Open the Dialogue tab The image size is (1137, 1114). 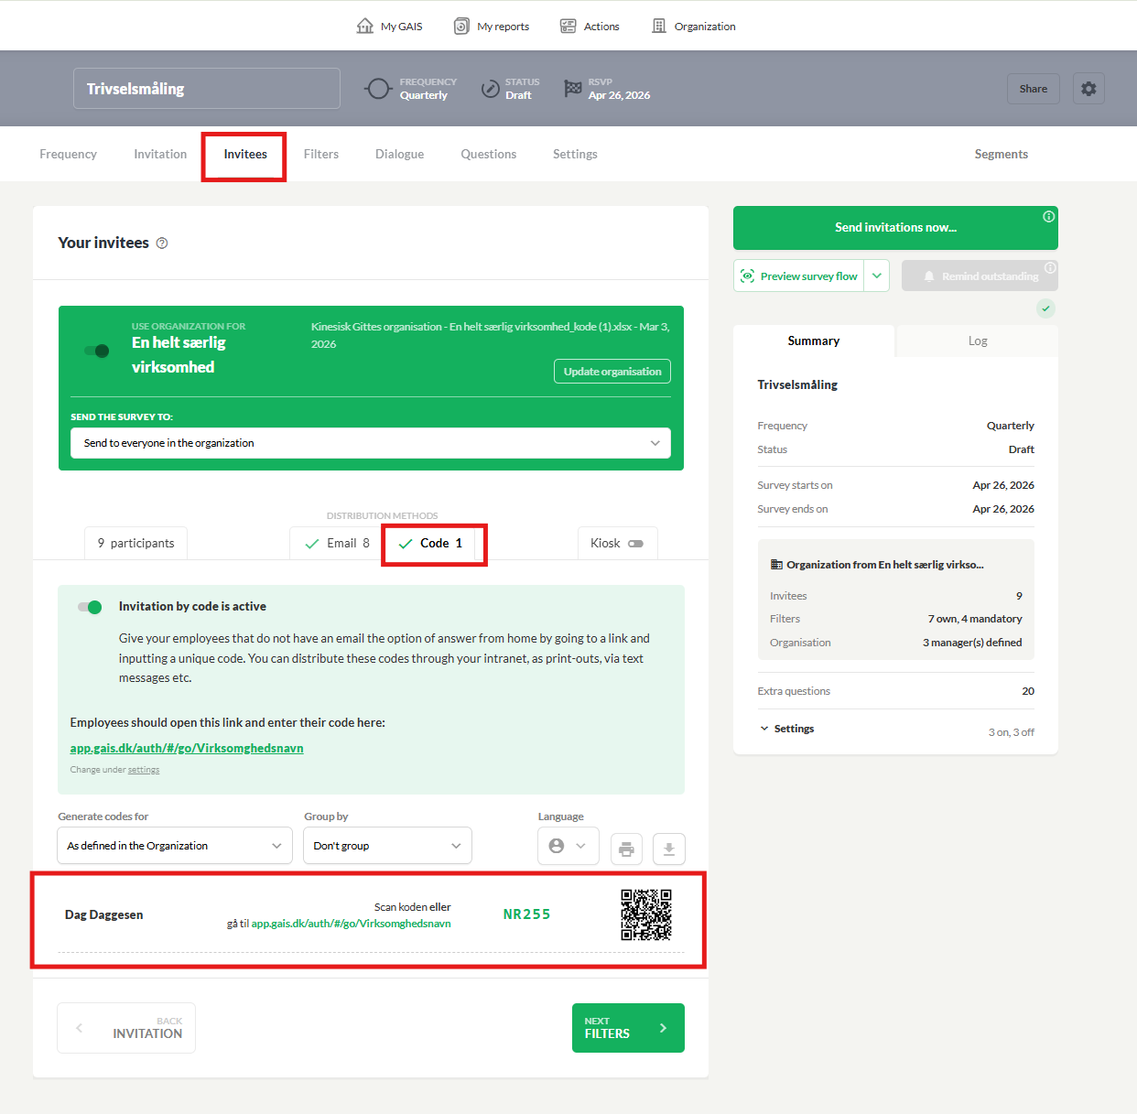click(399, 154)
